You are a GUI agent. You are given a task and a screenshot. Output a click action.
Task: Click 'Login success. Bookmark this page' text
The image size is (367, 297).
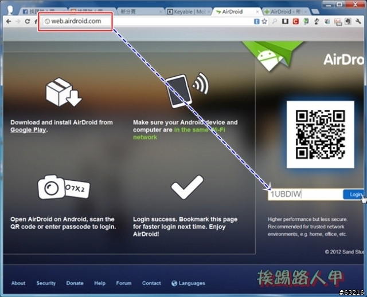(185, 219)
